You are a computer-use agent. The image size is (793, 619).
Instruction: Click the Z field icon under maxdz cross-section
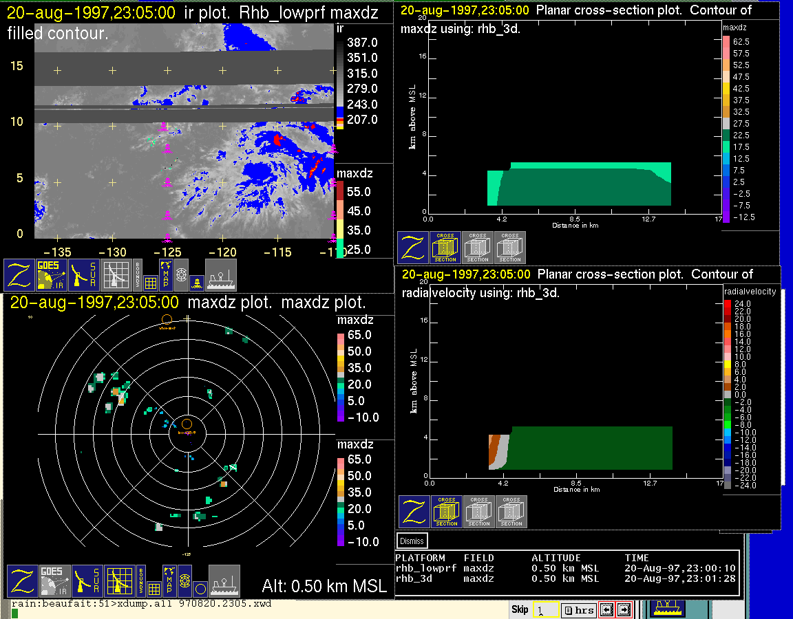click(x=412, y=248)
